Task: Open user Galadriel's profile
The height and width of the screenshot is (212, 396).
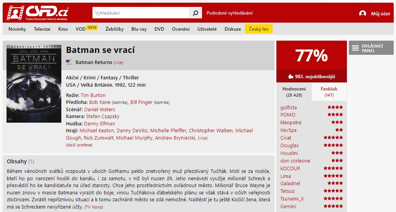Action: click(x=290, y=184)
